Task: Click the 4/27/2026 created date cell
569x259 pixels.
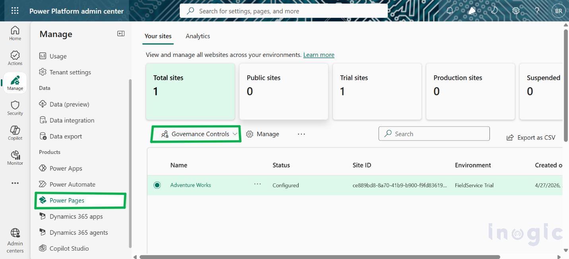Action: pyautogui.click(x=548, y=185)
